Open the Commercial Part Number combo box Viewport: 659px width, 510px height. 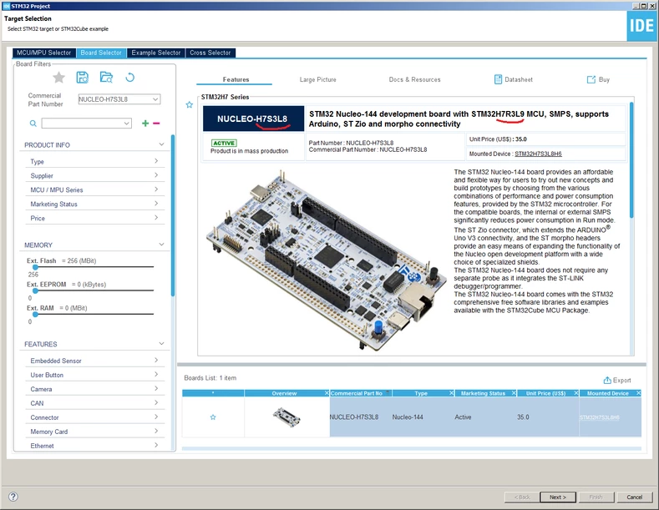[x=119, y=99]
